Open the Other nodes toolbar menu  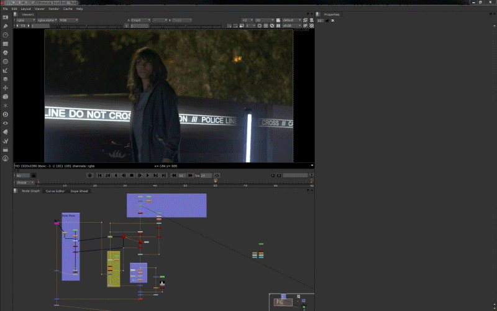click(6, 149)
